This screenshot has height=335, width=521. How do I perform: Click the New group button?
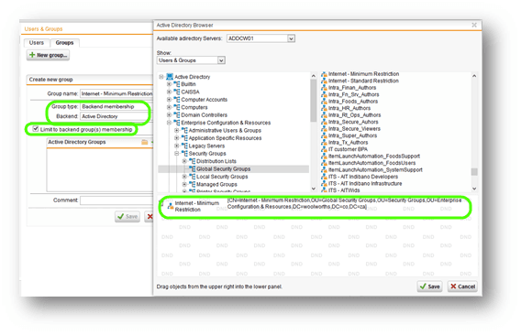click(49, 55)
